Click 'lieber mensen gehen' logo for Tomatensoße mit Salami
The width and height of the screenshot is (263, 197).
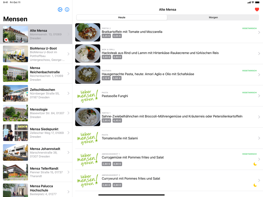(x=88, y=138)
